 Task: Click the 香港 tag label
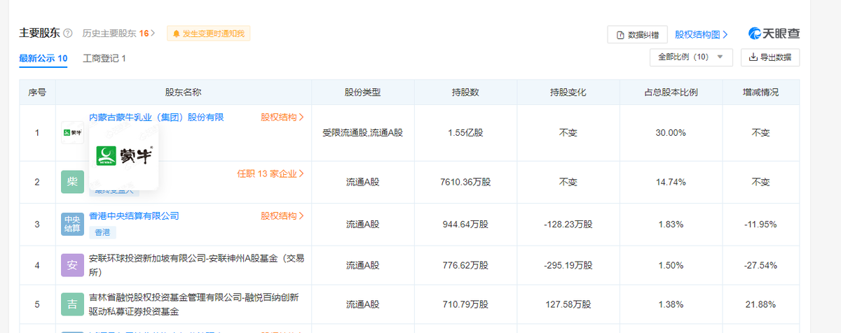click(x=102, y=232)
